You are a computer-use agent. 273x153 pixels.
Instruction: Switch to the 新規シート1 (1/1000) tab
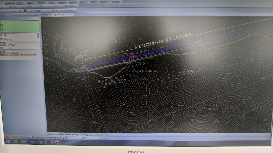pos(63,15)
